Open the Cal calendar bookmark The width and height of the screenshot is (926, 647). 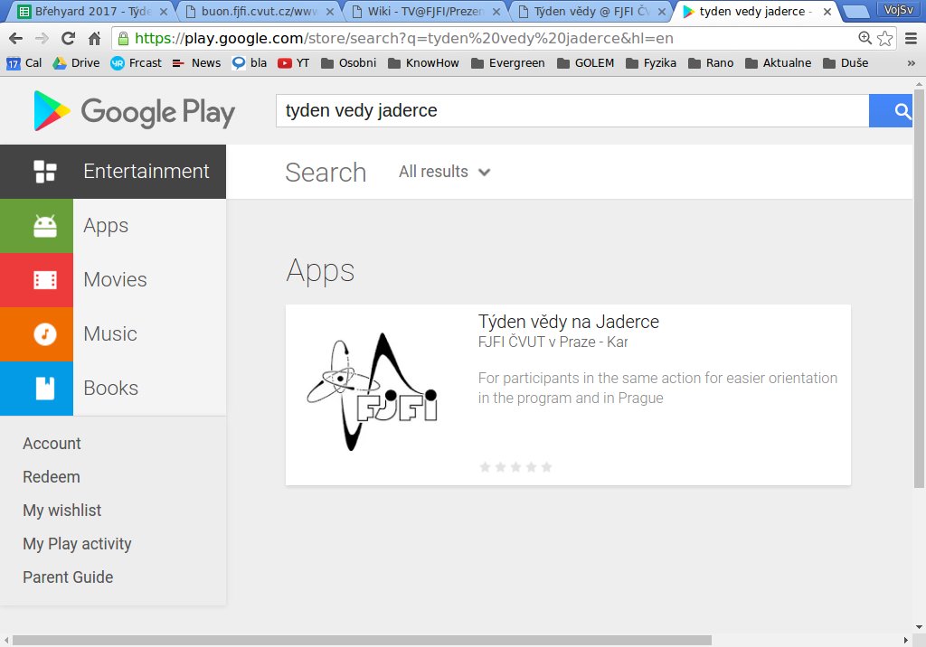[x=24, y=62]
